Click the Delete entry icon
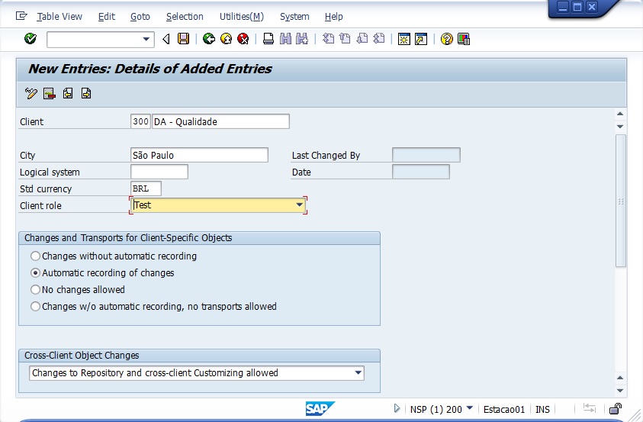This screenshot has width=643, height=422. (50, 94)
